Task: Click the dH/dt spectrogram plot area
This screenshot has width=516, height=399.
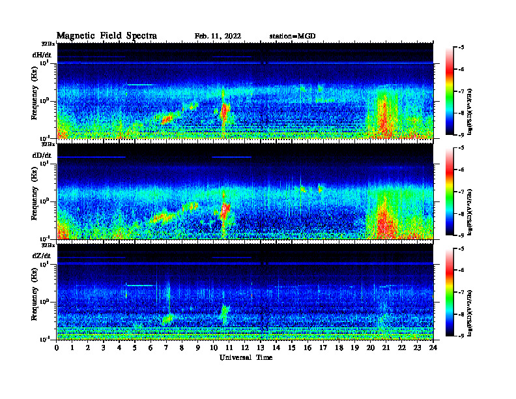Action: 245,91
